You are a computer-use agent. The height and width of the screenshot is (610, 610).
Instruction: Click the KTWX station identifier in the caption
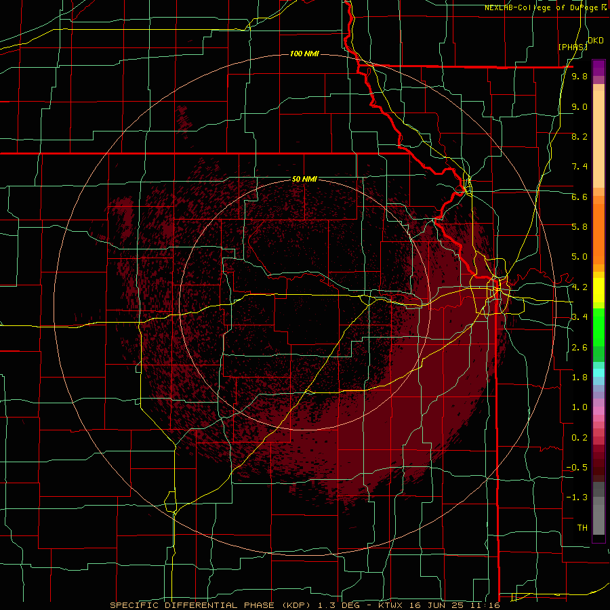coord(392,605)
